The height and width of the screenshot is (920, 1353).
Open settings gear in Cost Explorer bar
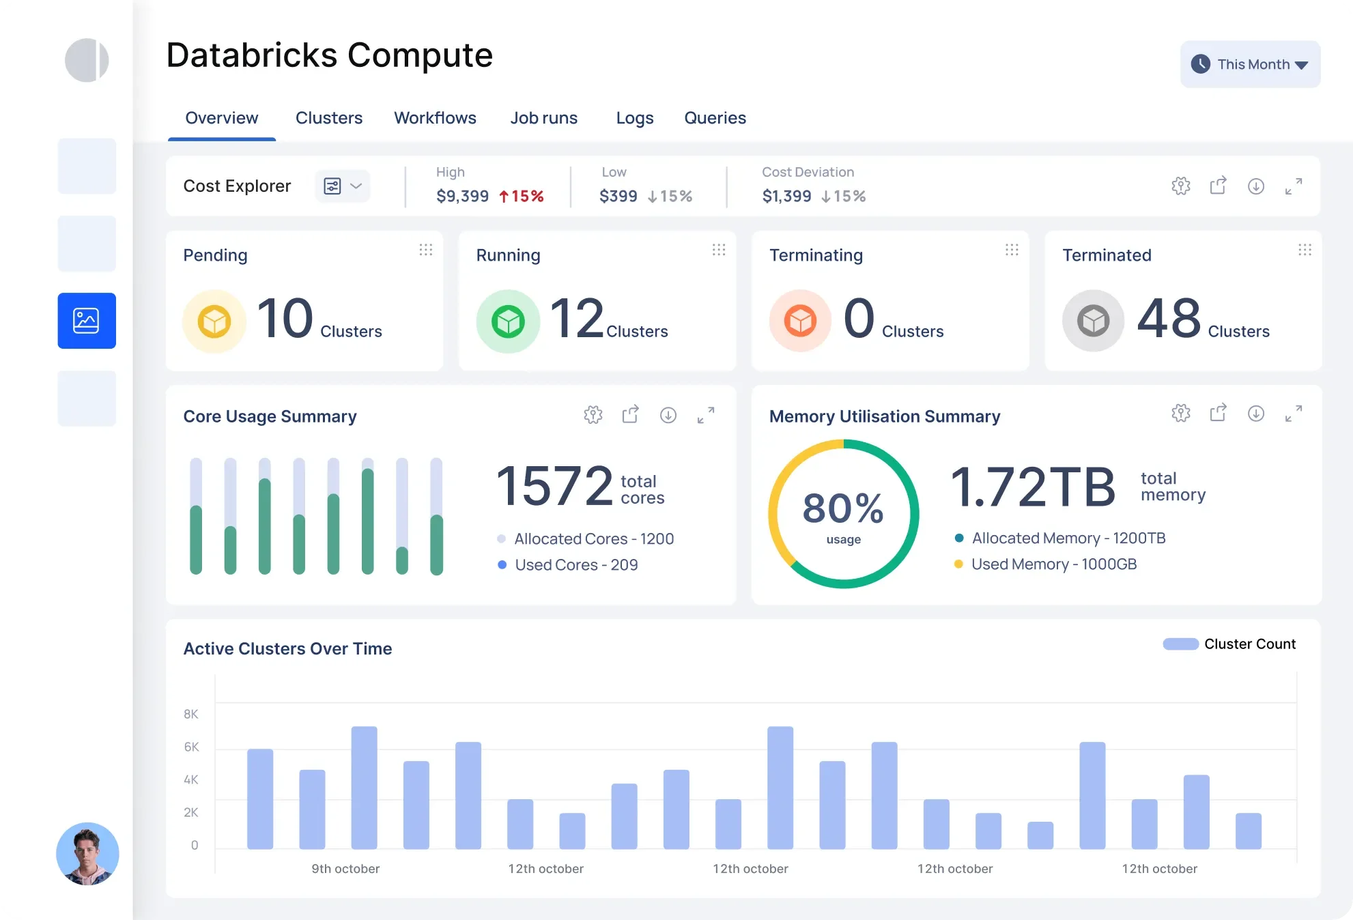pyautogui.click(x=1180, y=186)
